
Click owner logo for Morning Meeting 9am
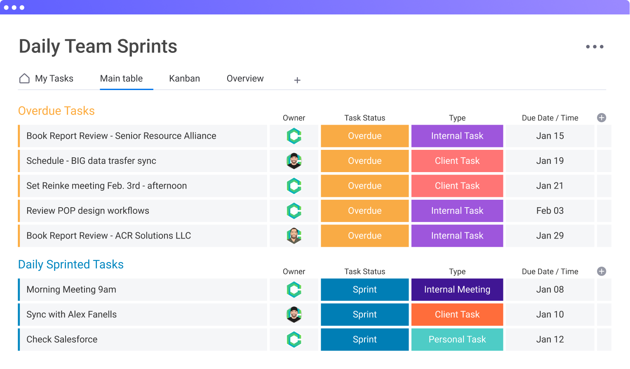click(294, 290)
